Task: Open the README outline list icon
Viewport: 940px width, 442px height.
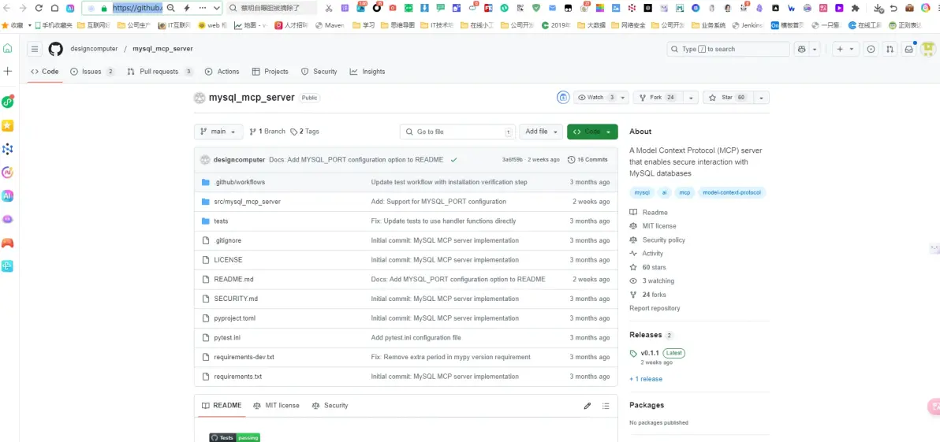Action: coord(606,406)
